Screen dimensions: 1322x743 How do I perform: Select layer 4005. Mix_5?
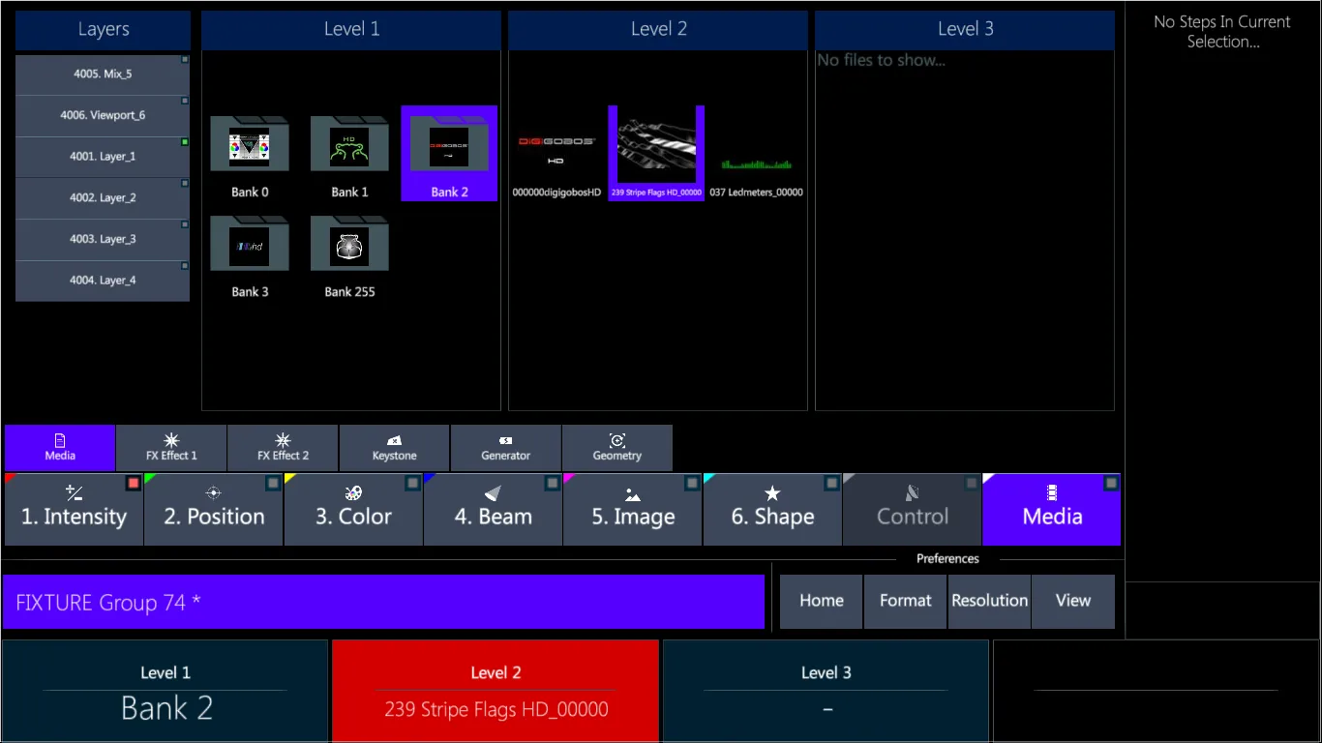point(103,74)
